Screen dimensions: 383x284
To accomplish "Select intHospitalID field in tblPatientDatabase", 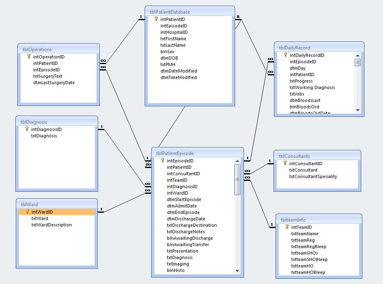I will tap(174, 32).
